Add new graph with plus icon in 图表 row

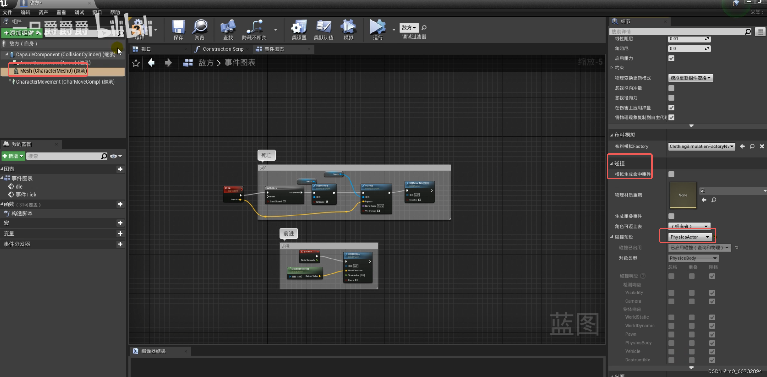120,169
